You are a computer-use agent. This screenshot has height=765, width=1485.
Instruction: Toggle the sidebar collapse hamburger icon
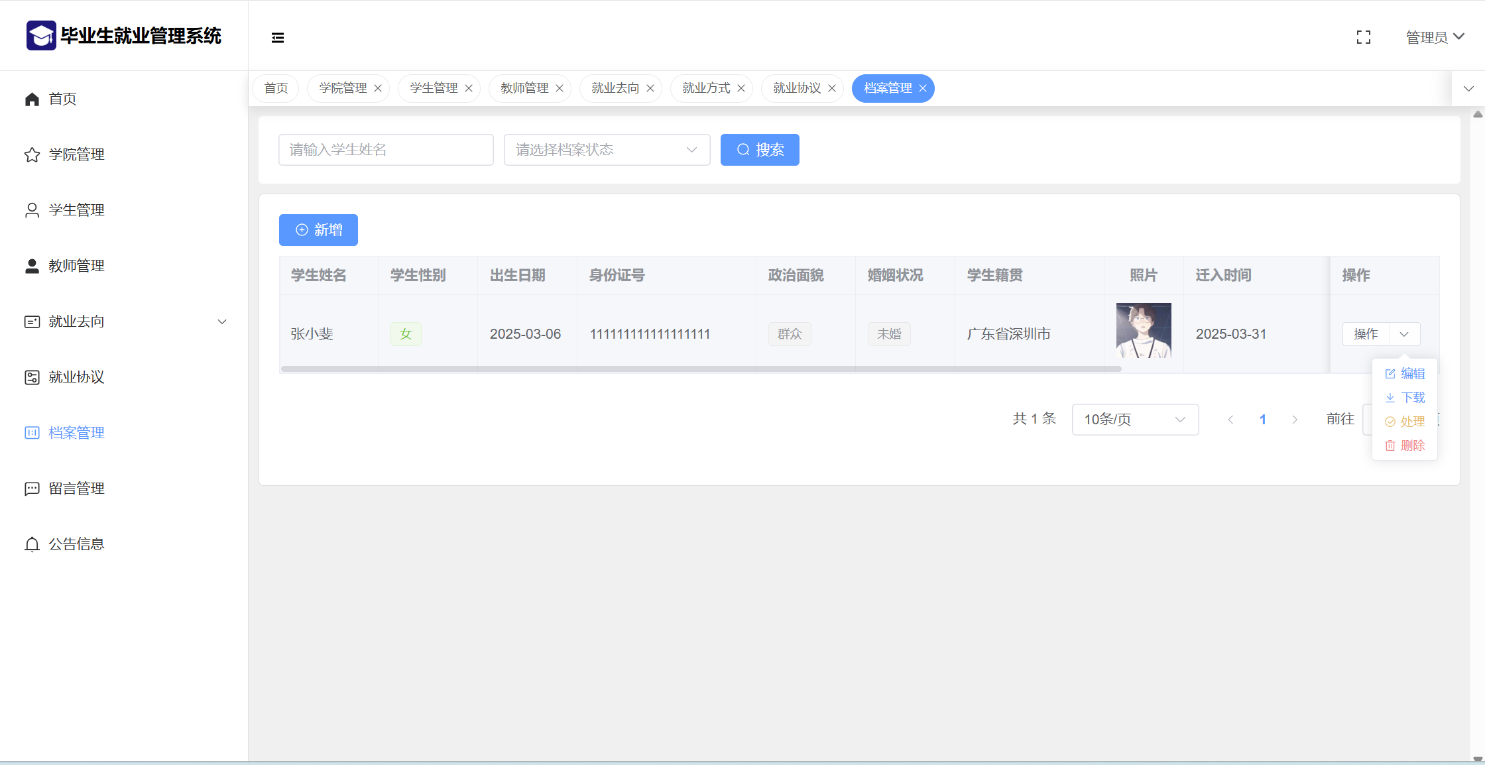[278, 38]
